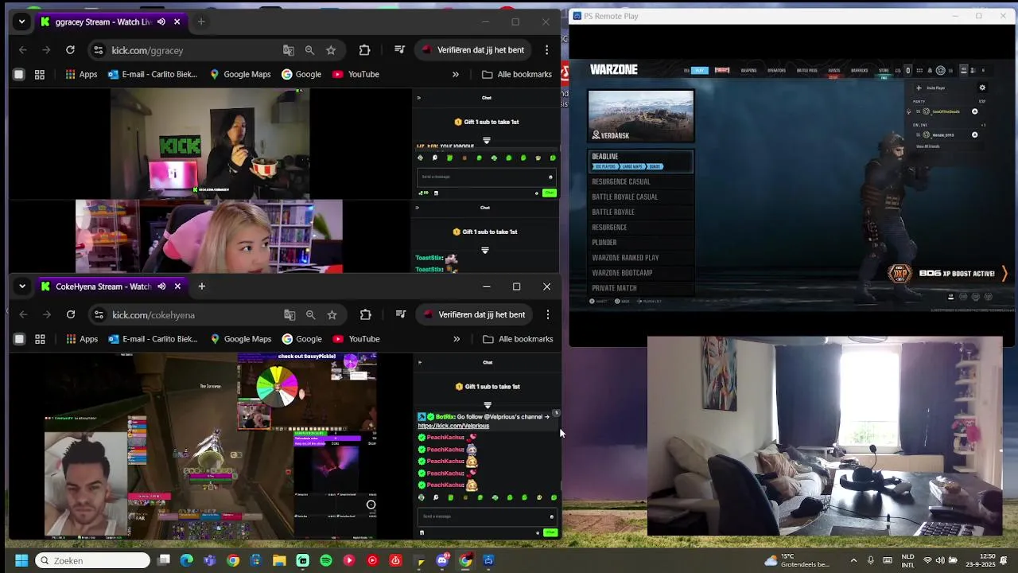Open the Verdansk map thumbnail
This screenshot has width=1018, height=573.
coord(641,116)
